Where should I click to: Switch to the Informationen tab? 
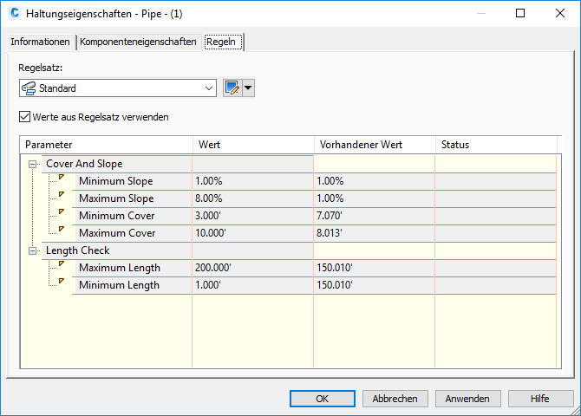40,42
